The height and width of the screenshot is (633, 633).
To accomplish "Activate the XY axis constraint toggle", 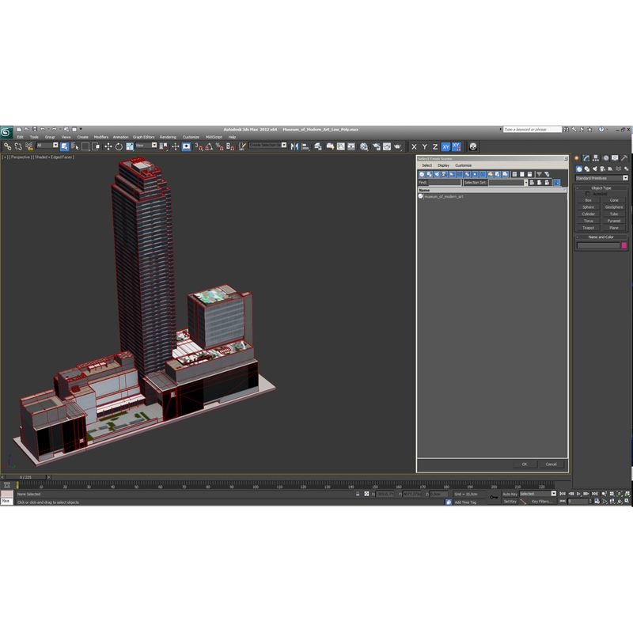I will pos(445,145).
